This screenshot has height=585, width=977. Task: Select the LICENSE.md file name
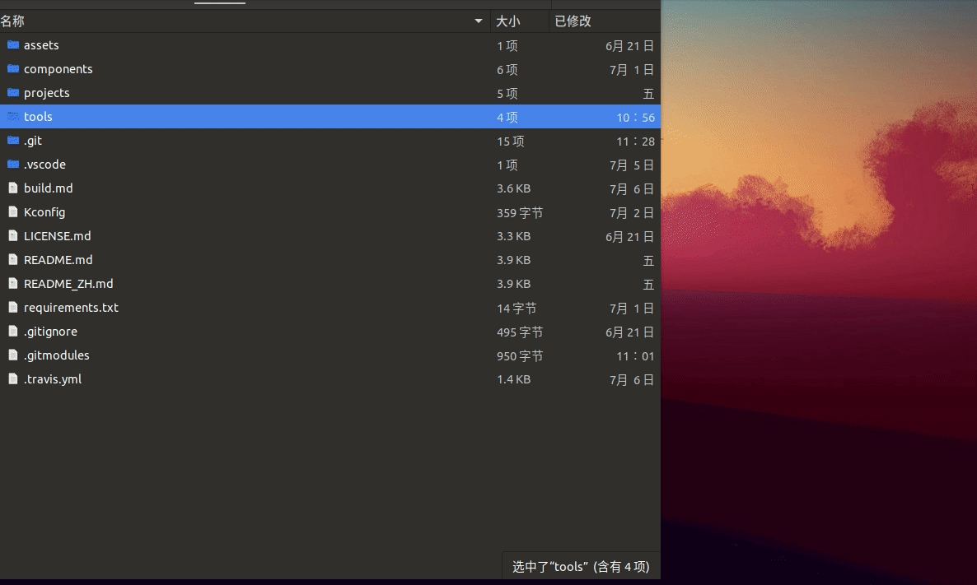58,236
